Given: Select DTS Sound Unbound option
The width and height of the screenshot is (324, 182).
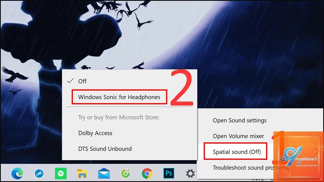Looking at the screenshot, I should (x=130, y=149).
